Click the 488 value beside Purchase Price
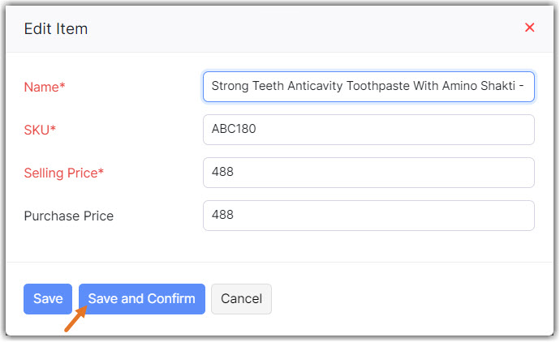The width and height of the screenshot is (560, 342). pos(222,216)
